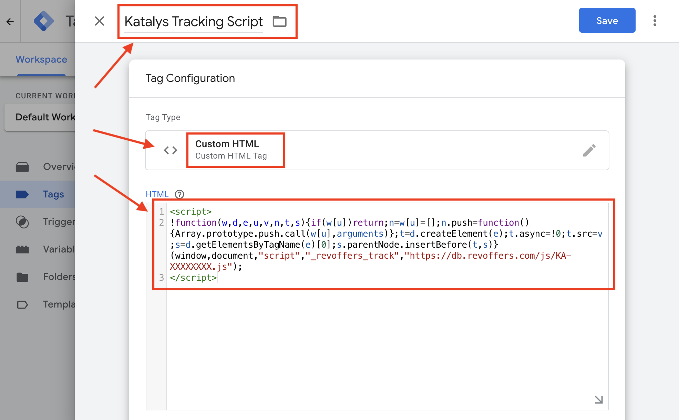
Task: Click the code editor resize handle arrow
Action: (599, 400)
